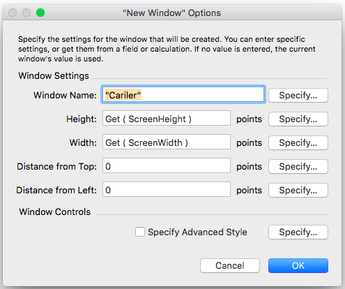The height and width of the screenshot is (289, 345).
Task: Cancel the New Window options dialog
Action: 230,265
